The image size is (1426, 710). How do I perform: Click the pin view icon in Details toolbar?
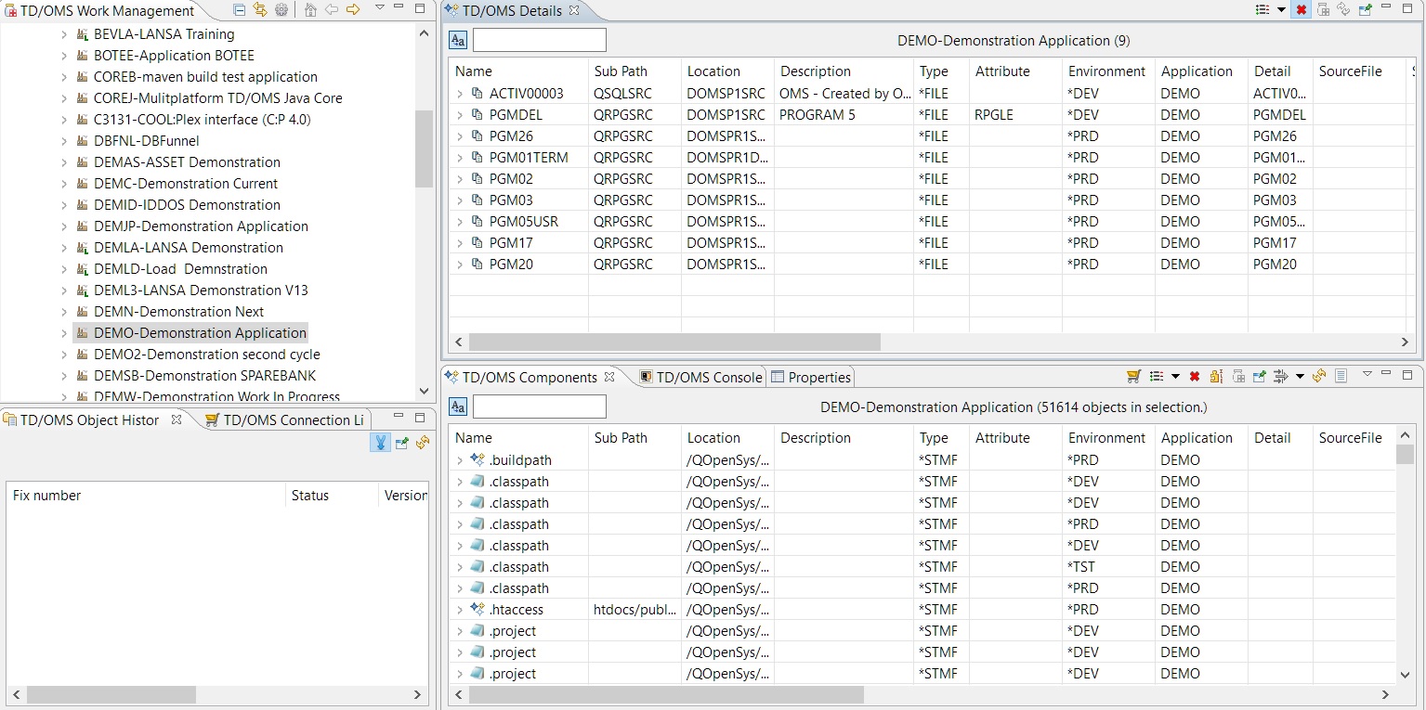(1365, 10)
